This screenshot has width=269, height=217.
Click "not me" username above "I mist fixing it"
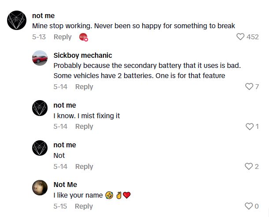coord(65,105)
